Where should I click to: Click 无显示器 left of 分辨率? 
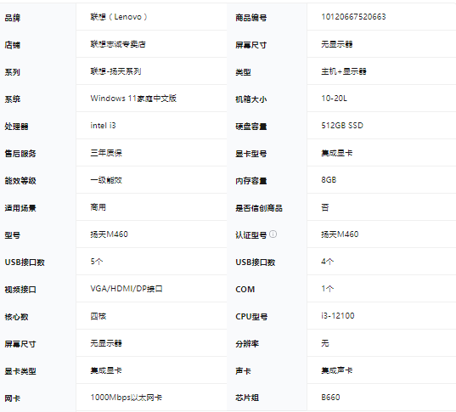click(106, 343)
